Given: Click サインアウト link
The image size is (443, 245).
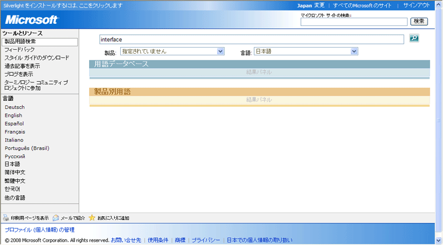Looking at the screenshot, I should pos(416,6).
